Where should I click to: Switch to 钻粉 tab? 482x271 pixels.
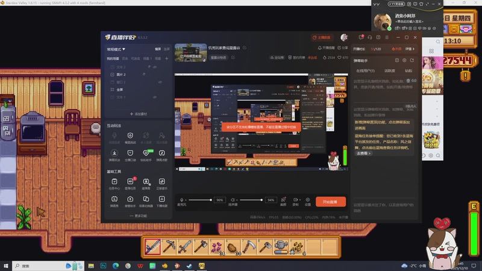[408, 70]
